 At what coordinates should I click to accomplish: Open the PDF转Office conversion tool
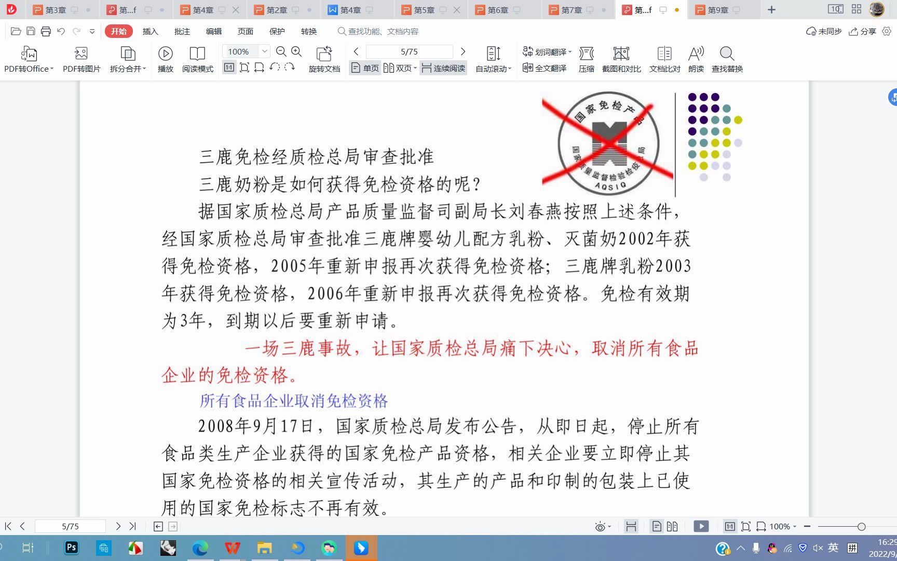tap(29, 59)
